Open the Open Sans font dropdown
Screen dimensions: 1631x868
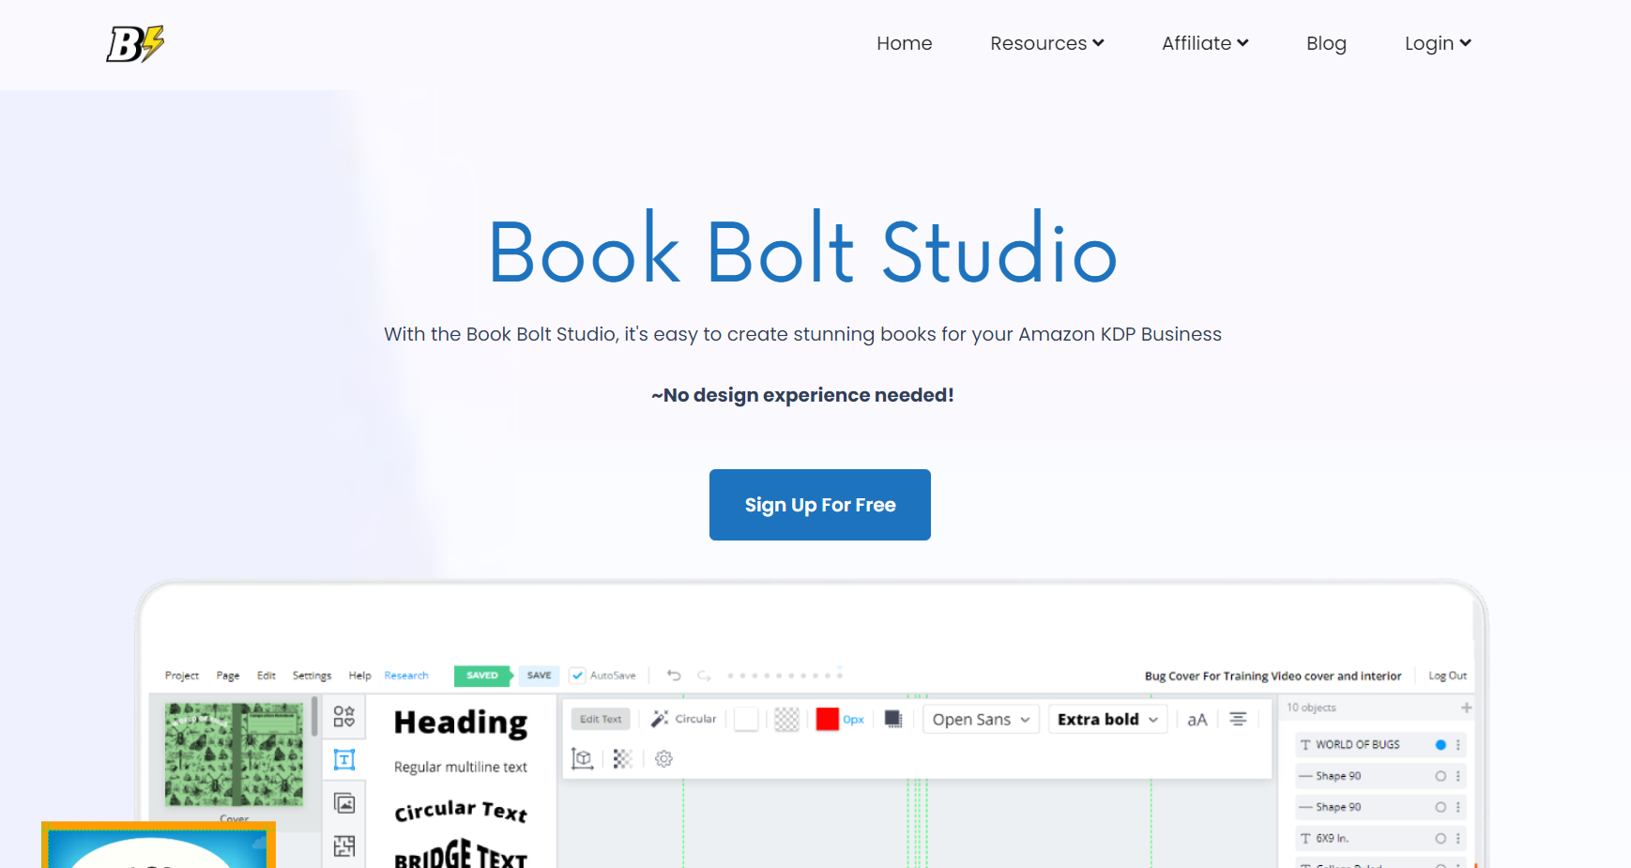click(981, 719)
